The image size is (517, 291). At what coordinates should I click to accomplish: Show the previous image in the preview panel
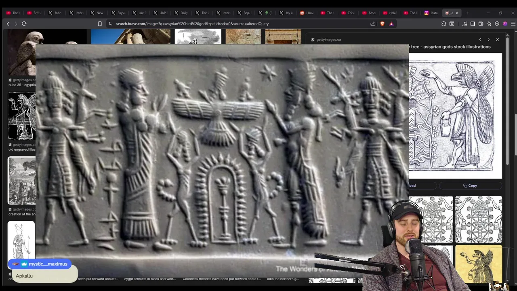click(480, 40)
